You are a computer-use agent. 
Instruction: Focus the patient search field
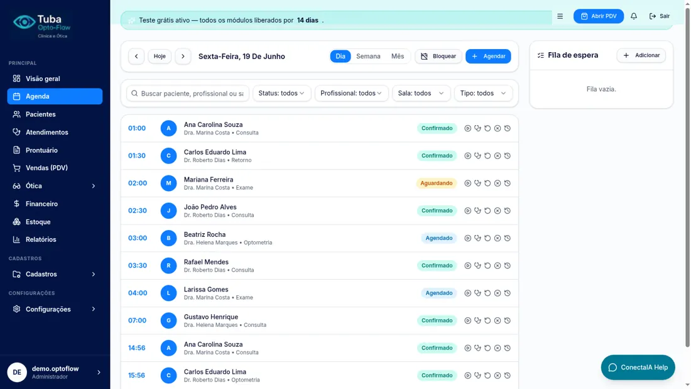point(188,94)
